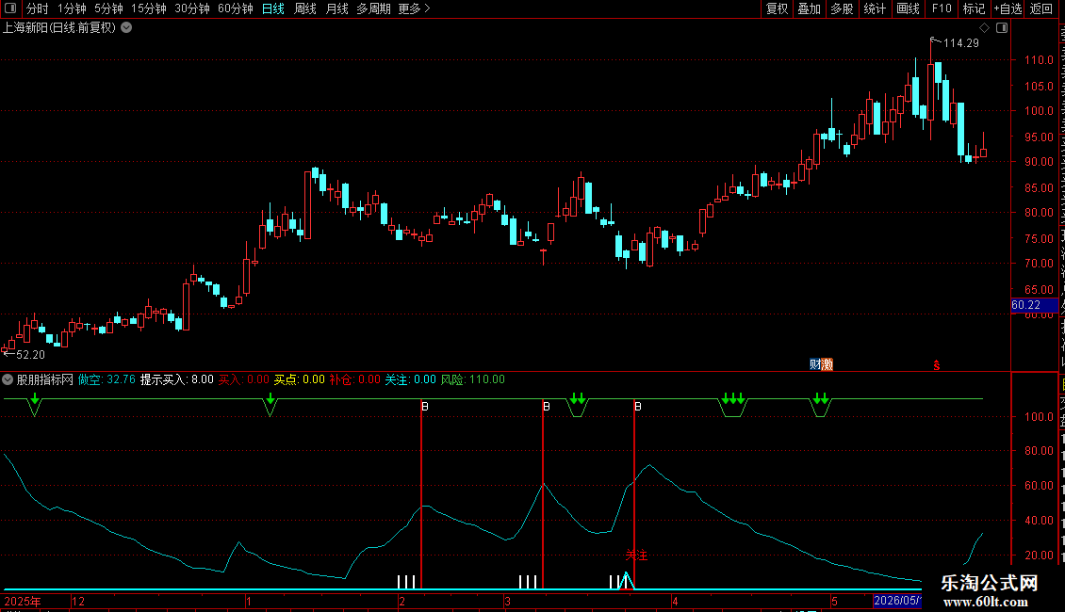Click the 52.20 low price label
The width and height of the screenshot is (1065, 612).
(30, 355)
